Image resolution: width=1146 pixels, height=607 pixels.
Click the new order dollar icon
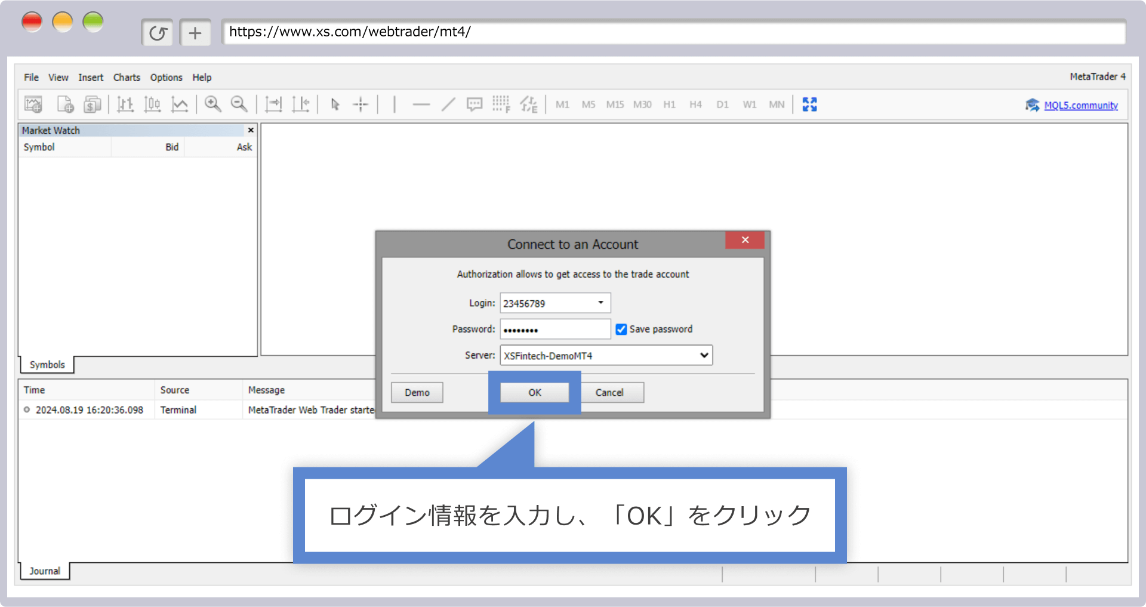pos(92,104)
